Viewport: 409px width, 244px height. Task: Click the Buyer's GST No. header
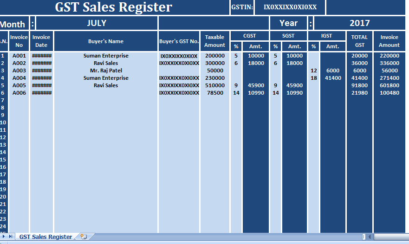pyautogui.click(x=179, y=41)
